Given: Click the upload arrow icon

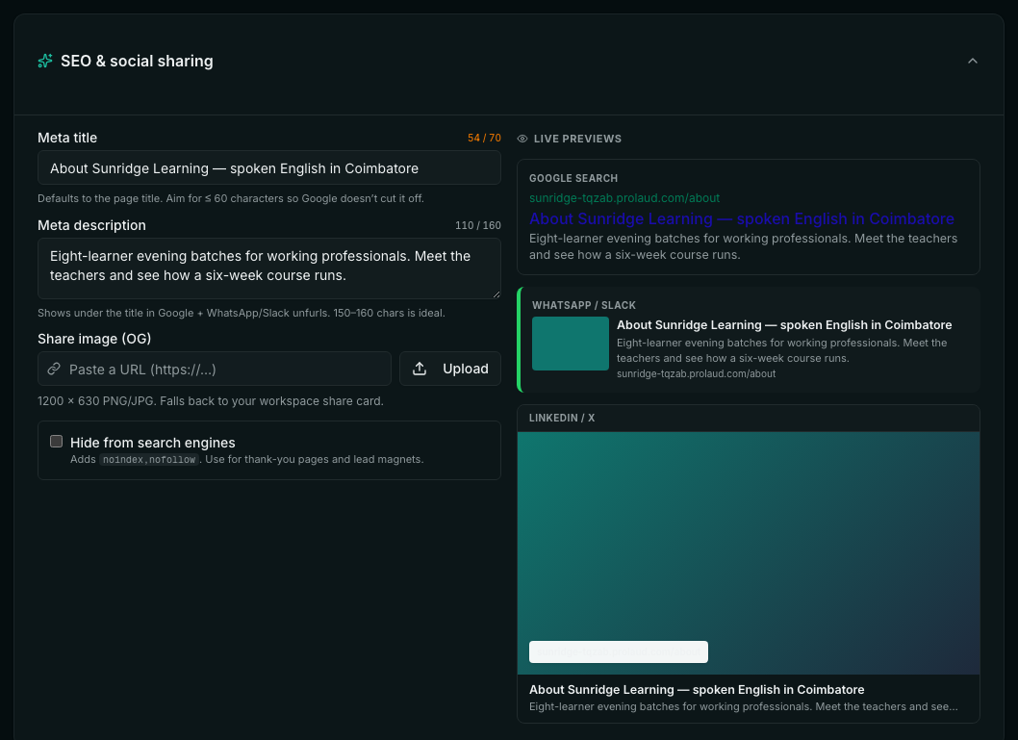Looking at the screenshot, I should click(420, 369).
